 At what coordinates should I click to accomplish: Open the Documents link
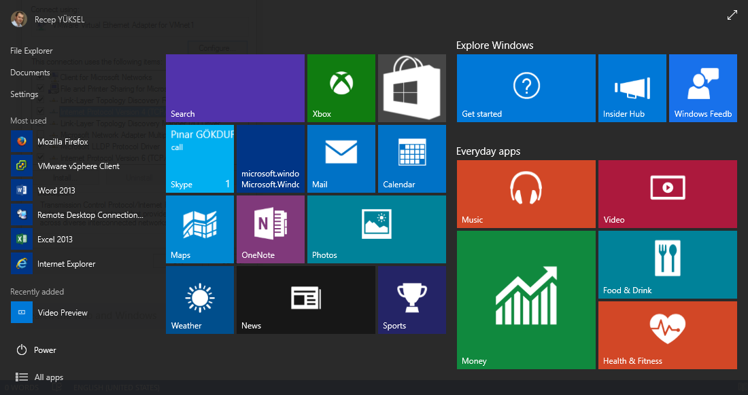(30, 73)
